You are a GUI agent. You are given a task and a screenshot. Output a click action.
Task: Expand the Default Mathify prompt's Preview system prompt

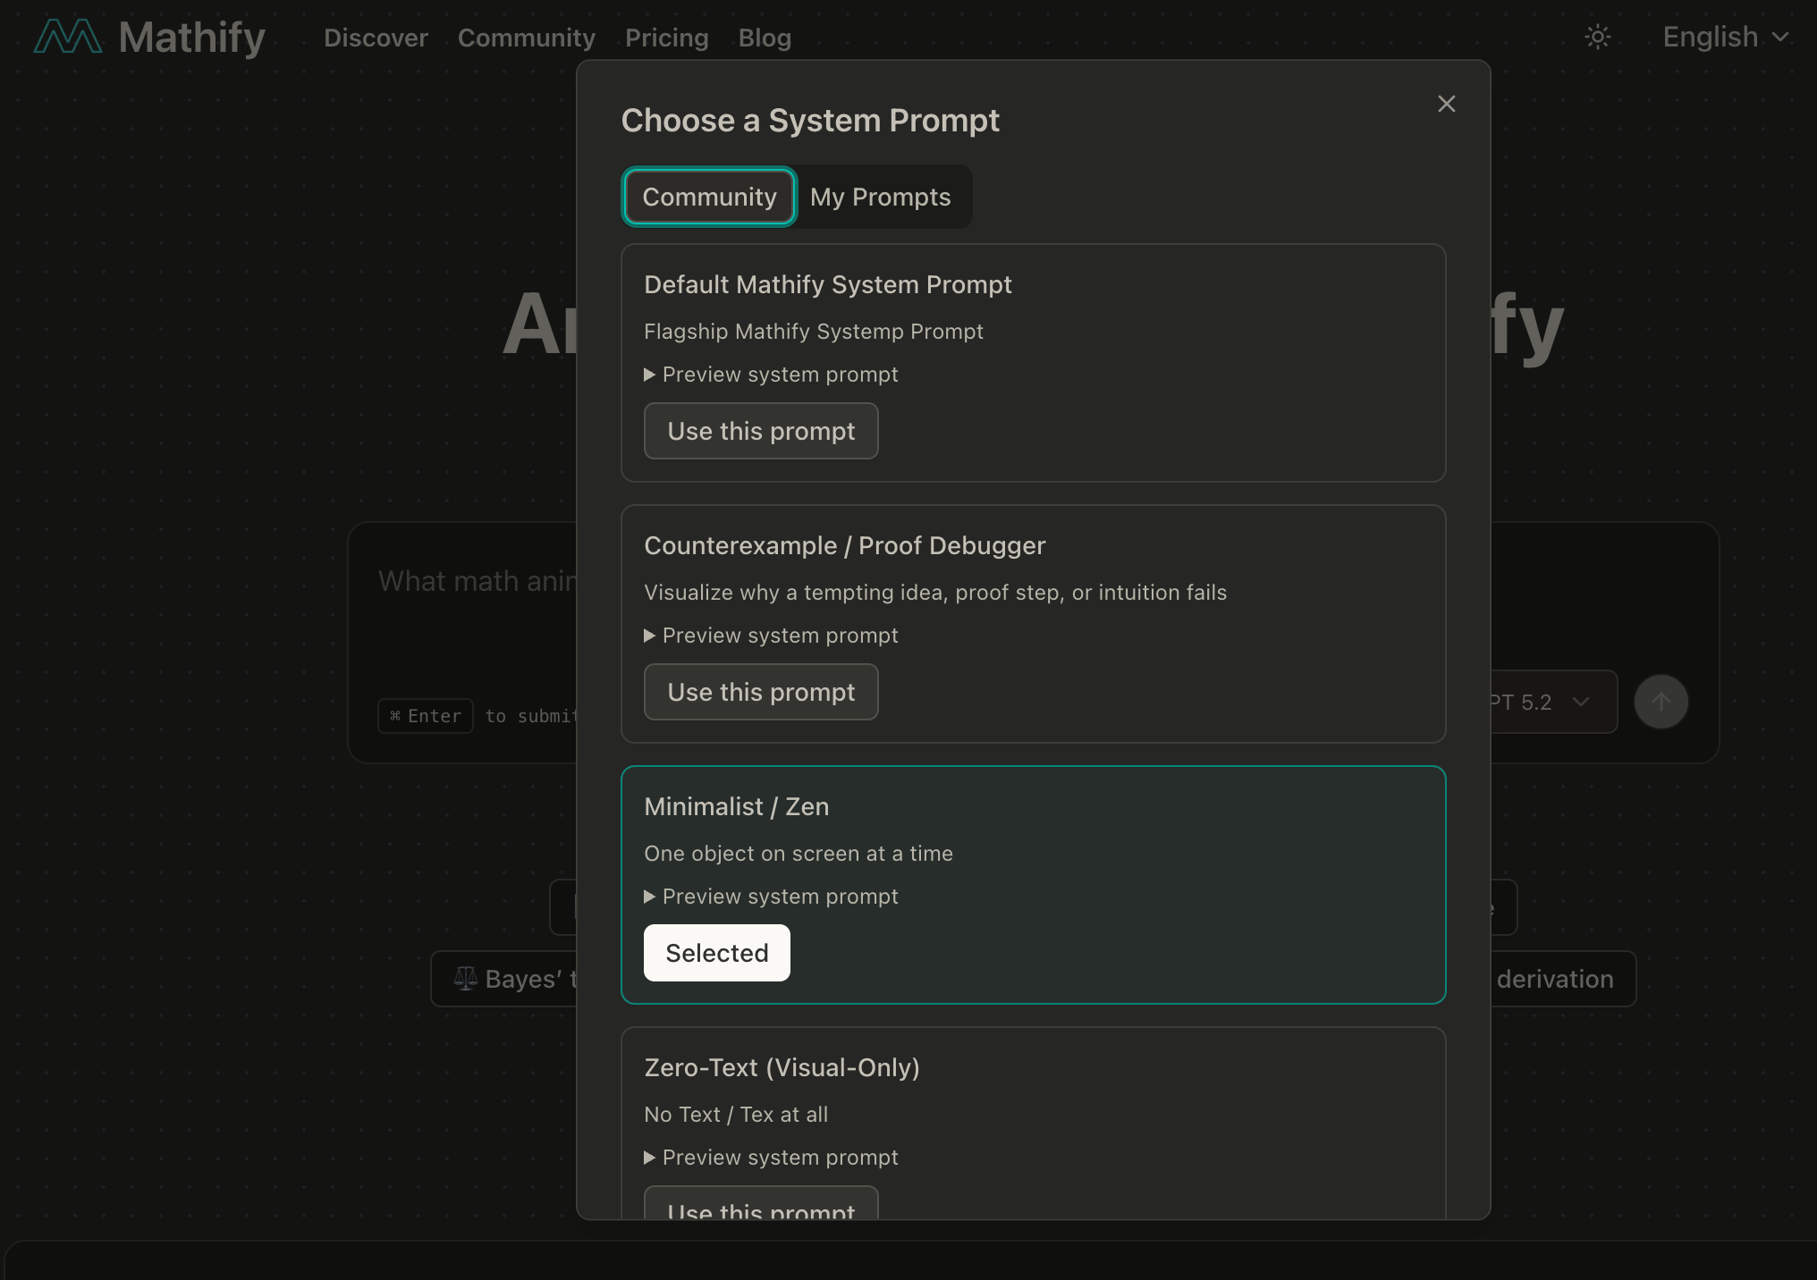click(x=771, y=375)
